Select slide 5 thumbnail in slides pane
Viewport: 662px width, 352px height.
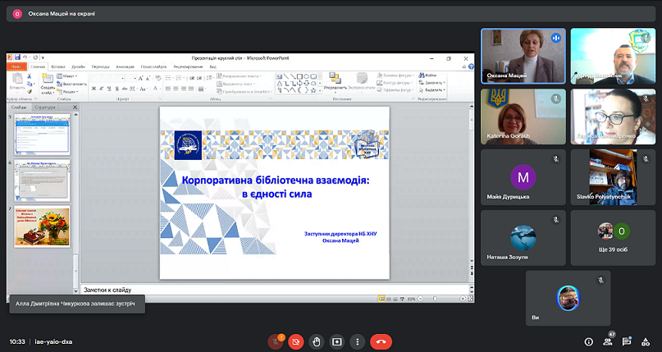point(42,135)
